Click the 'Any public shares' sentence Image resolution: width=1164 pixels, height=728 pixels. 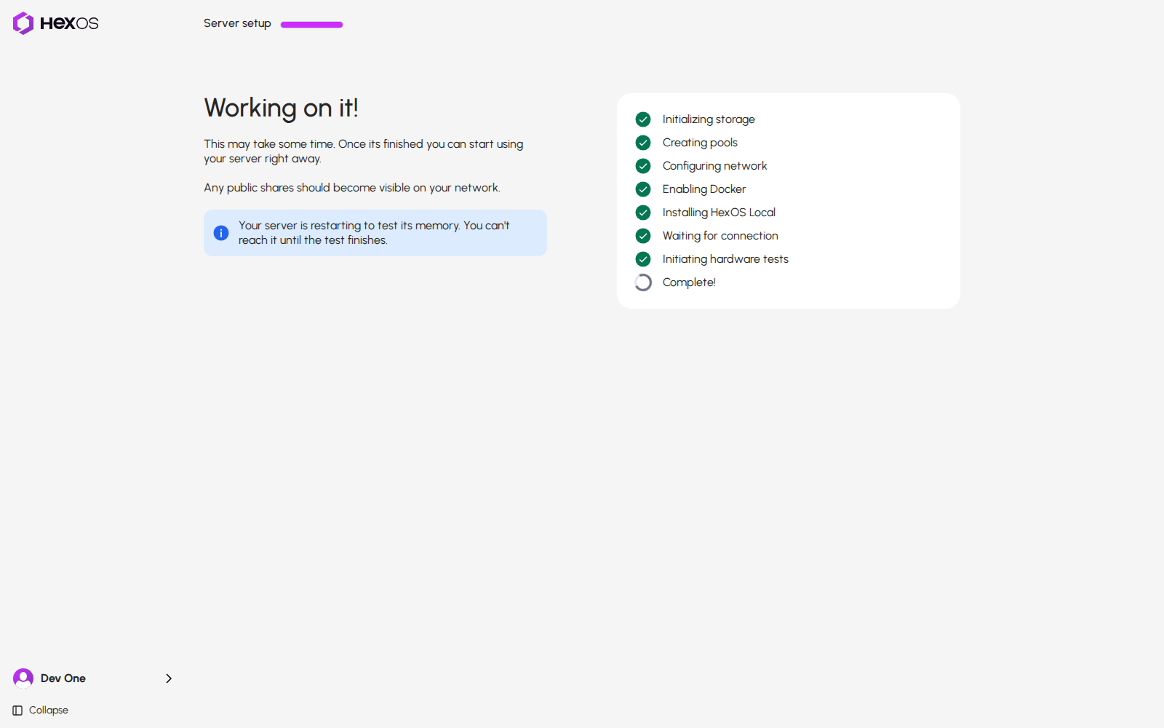(352, 188)
